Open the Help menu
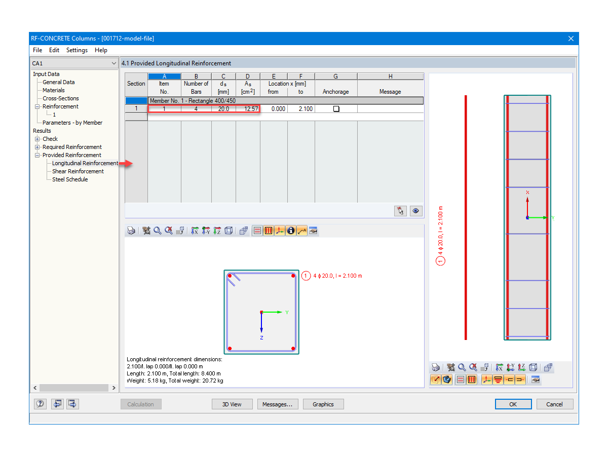This screenshot has width=608, height=456. click(x=101, y=50)
